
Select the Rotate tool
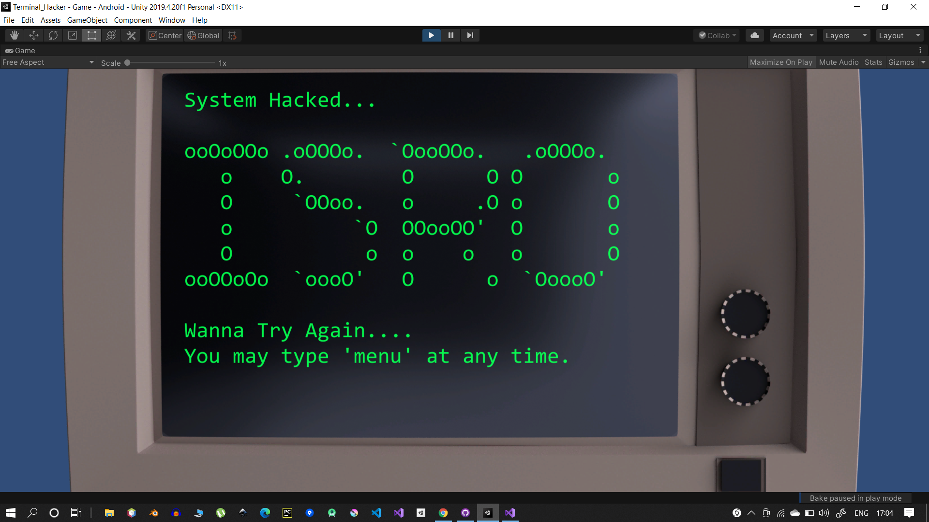53,35
